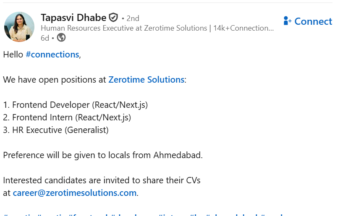Click the globe public visibility icon
This screenshot has height=216, width=340.
click(x=61, y=38)
